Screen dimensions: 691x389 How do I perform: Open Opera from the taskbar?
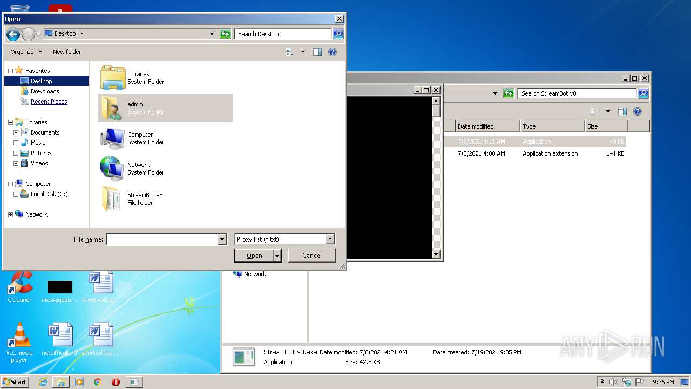[x=116, y=382]
